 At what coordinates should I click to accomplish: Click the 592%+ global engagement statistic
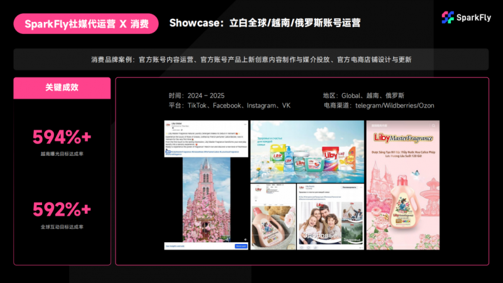pyautogui.click(x=62, y=209)
